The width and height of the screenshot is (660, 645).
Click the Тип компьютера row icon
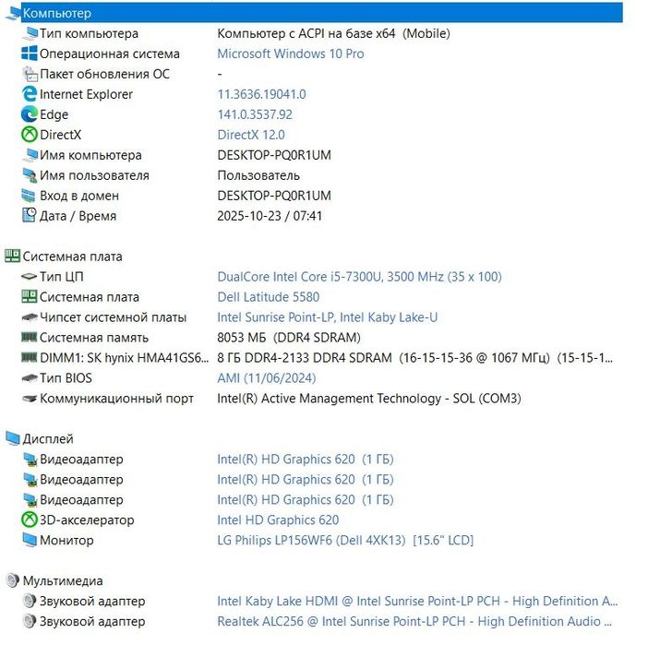coord(30,33)
